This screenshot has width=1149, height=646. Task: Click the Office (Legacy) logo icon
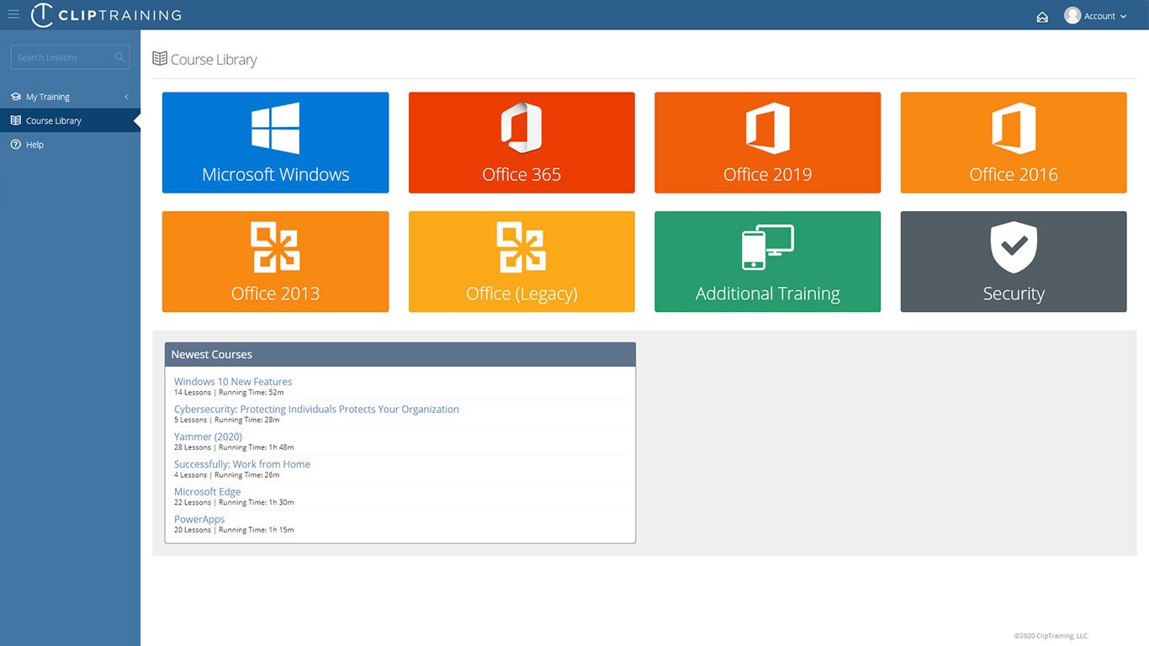[522, 246]
